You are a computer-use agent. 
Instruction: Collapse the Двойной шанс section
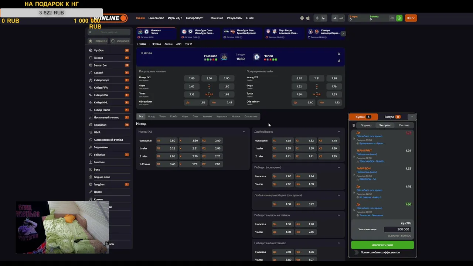pos(339,132)
